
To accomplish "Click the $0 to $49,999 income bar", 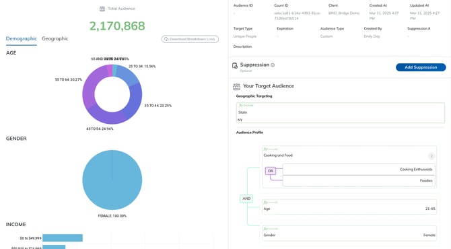I will pos(63,238).
